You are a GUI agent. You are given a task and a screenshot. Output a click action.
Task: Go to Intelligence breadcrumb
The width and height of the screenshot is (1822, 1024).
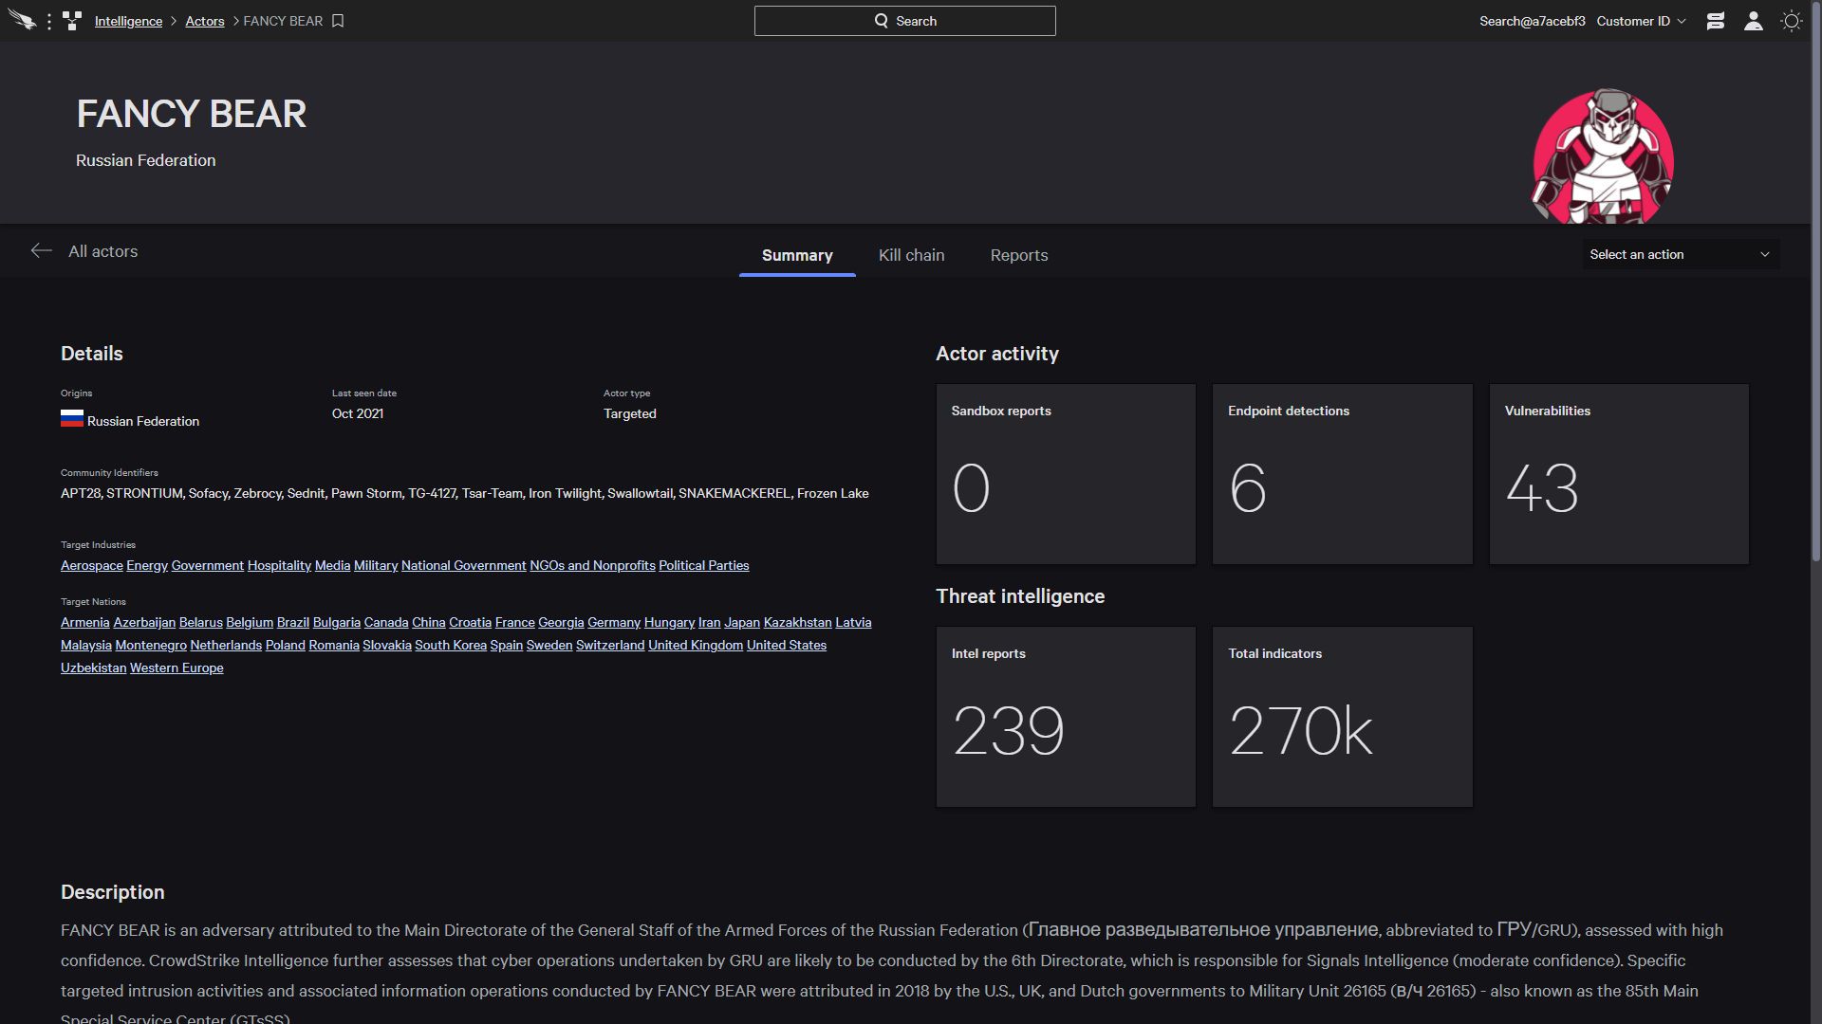128,21
